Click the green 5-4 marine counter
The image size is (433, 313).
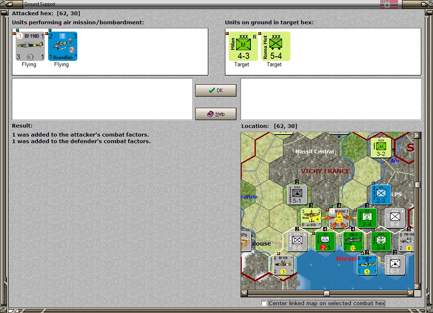point(381,242)
